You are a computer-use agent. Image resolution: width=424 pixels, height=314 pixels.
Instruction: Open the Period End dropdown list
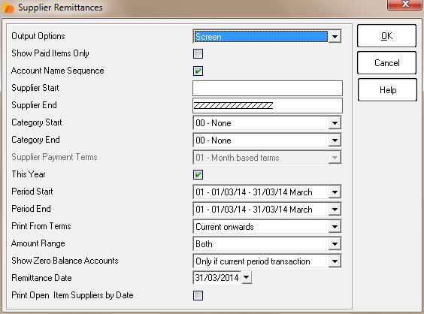(335, 210)
